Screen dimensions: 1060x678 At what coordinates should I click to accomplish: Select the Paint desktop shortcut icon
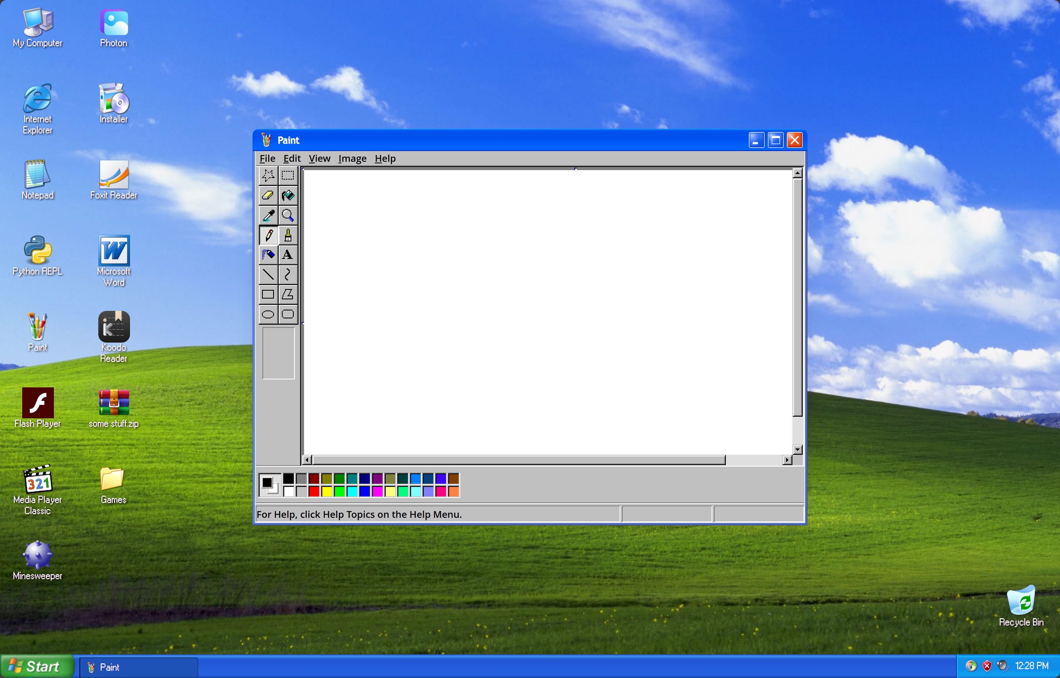[x=37, y=332]
